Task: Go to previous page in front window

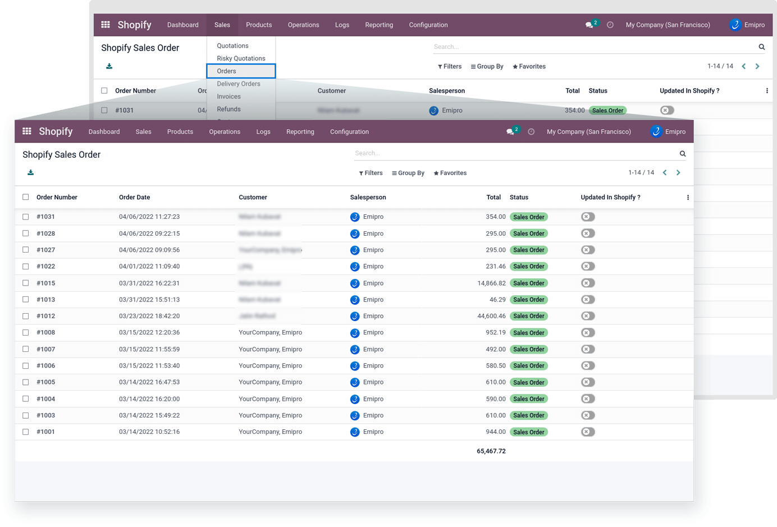Action: pyautogui.click(x=665, y=173)
